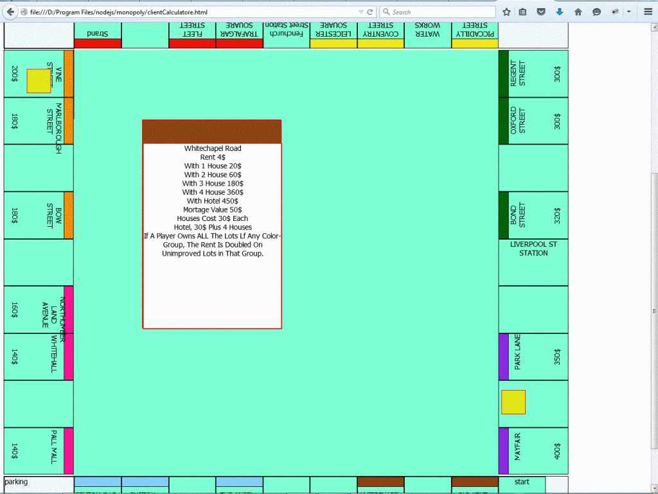Click the "With 2 House 60$" line
658x494 pixels.
(212, 175)
